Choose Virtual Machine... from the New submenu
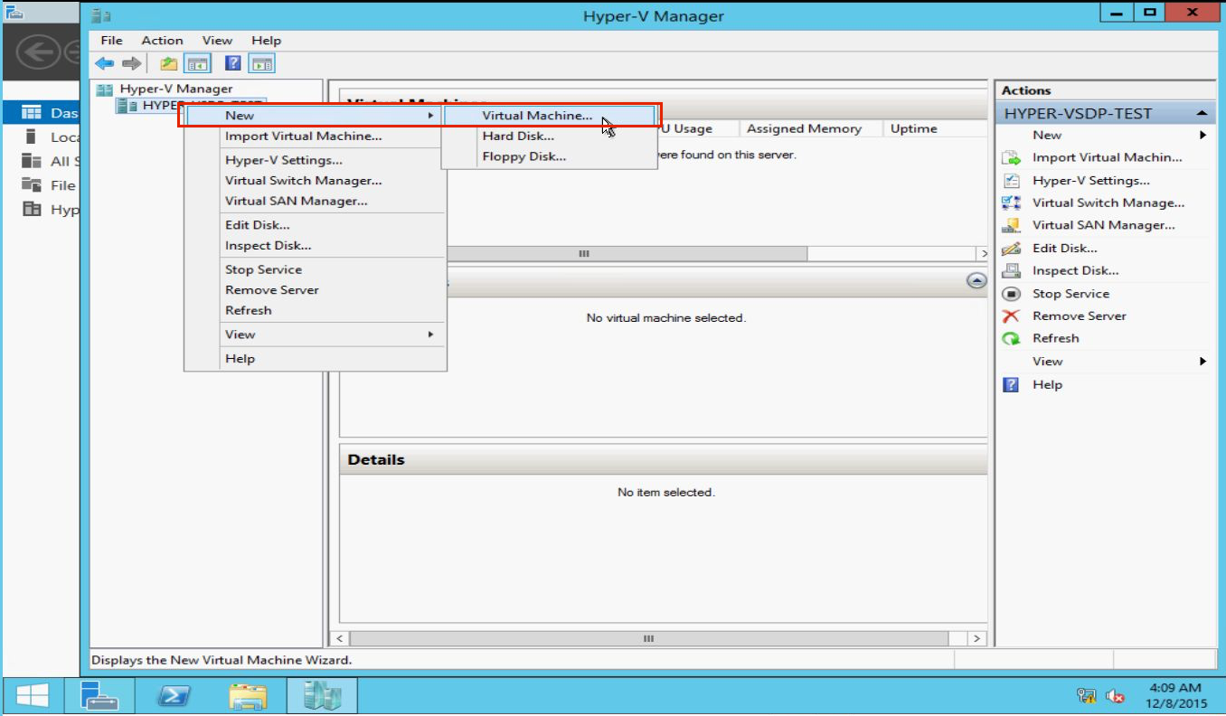 point(549,116)
